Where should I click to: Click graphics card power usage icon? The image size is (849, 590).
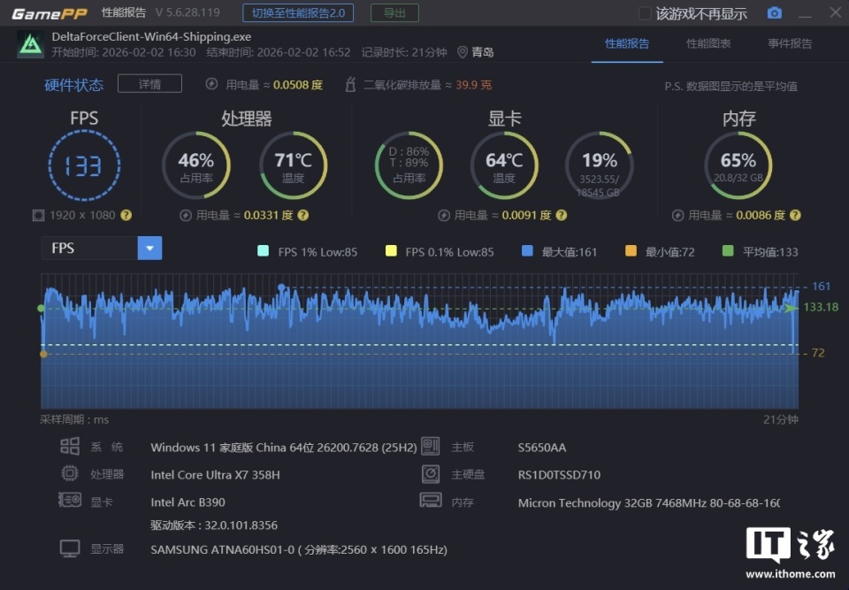click(x=444, y=216)
